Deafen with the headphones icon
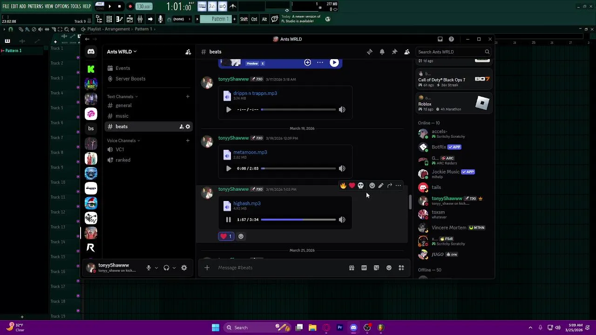The height and width of the screenshot is (335, 596). [166, 268]
